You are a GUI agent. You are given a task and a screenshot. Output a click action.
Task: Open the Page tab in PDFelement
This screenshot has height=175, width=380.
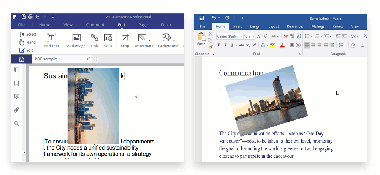[x=143, y=25]
